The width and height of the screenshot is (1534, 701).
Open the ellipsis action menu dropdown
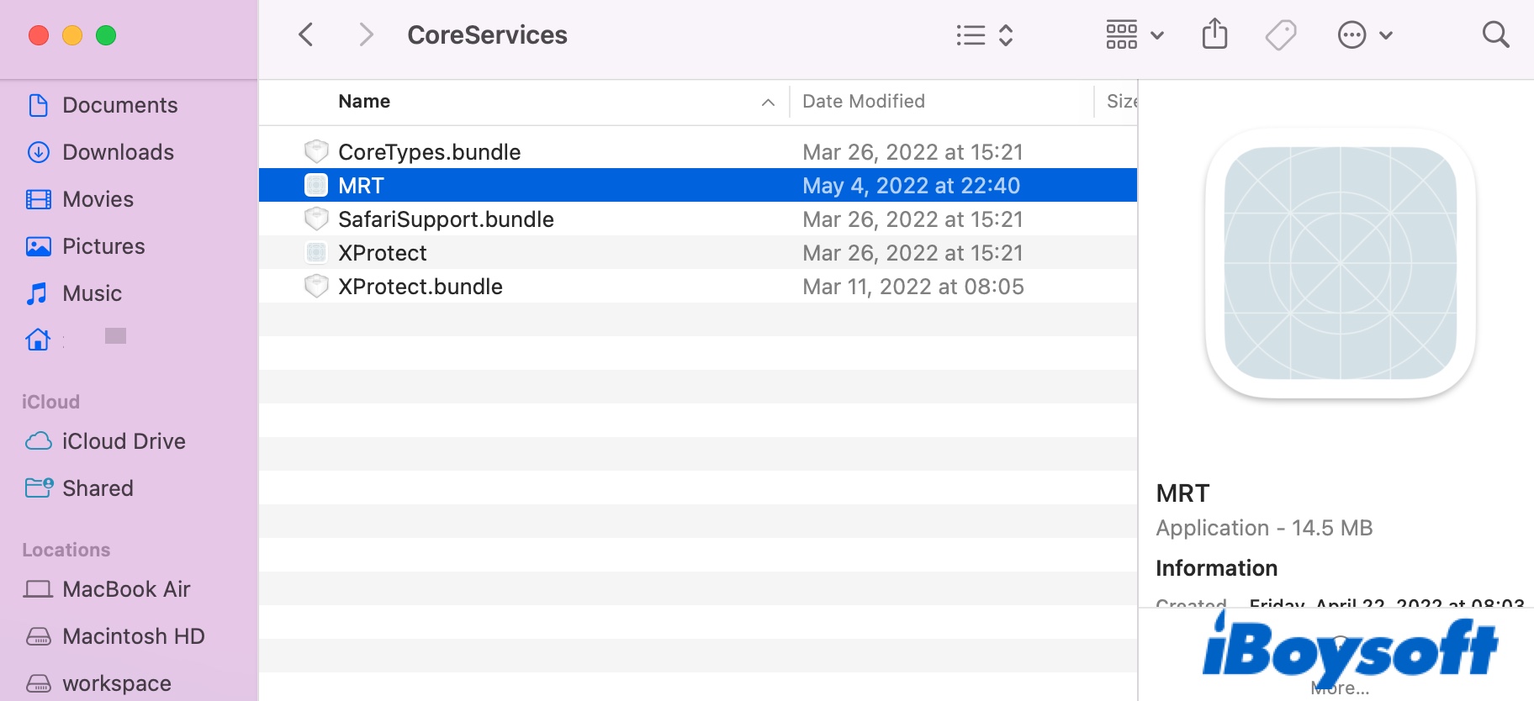(x=1364, y=35)
